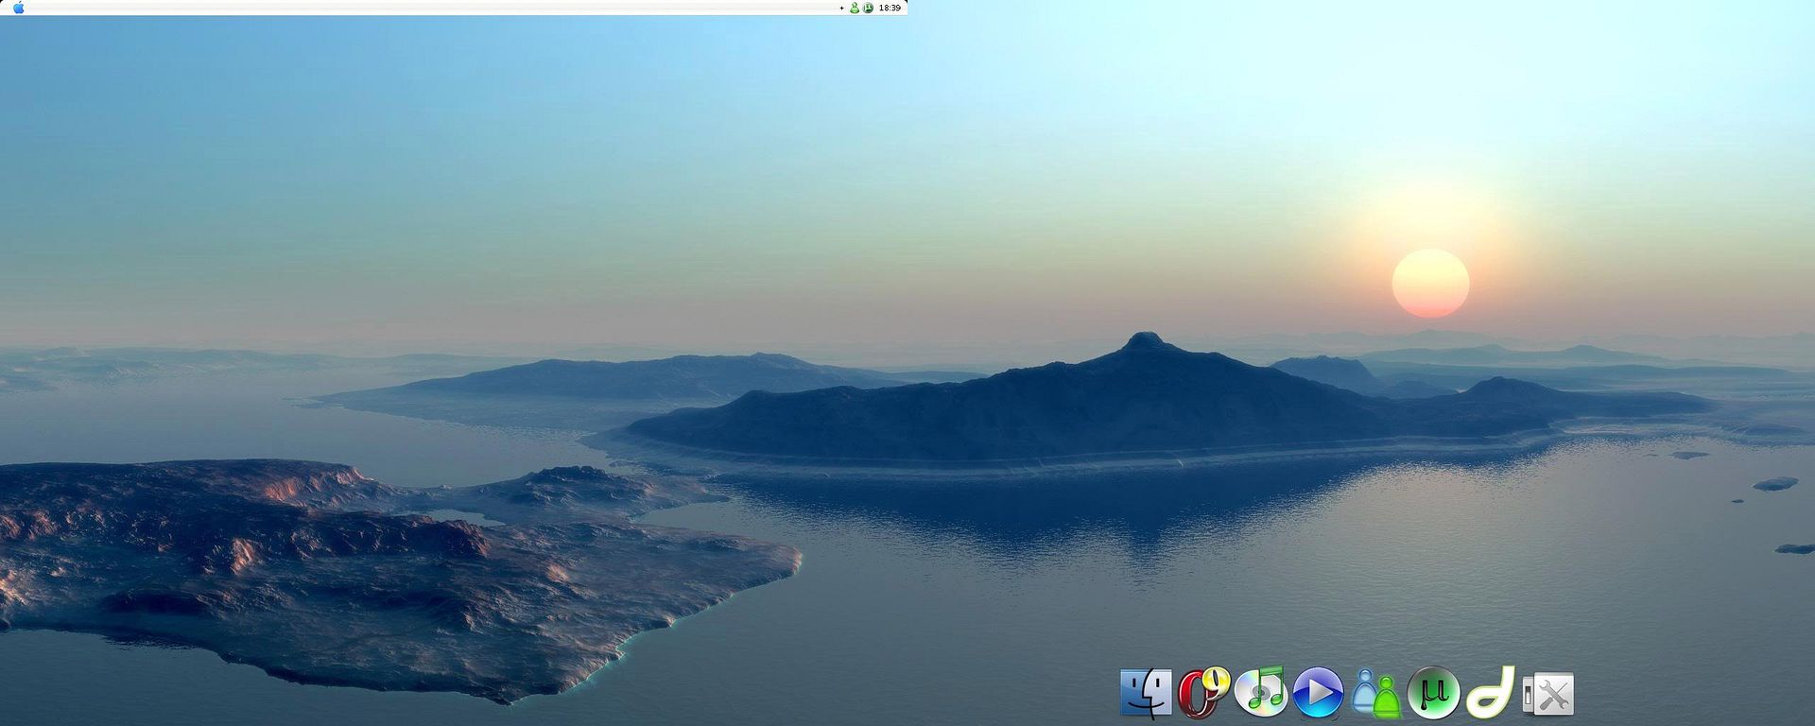1815x726 pixels.
Task: Open the wrench and screwdriver utilities icon
Action: pyautogui.click(x=1548, y=696)
